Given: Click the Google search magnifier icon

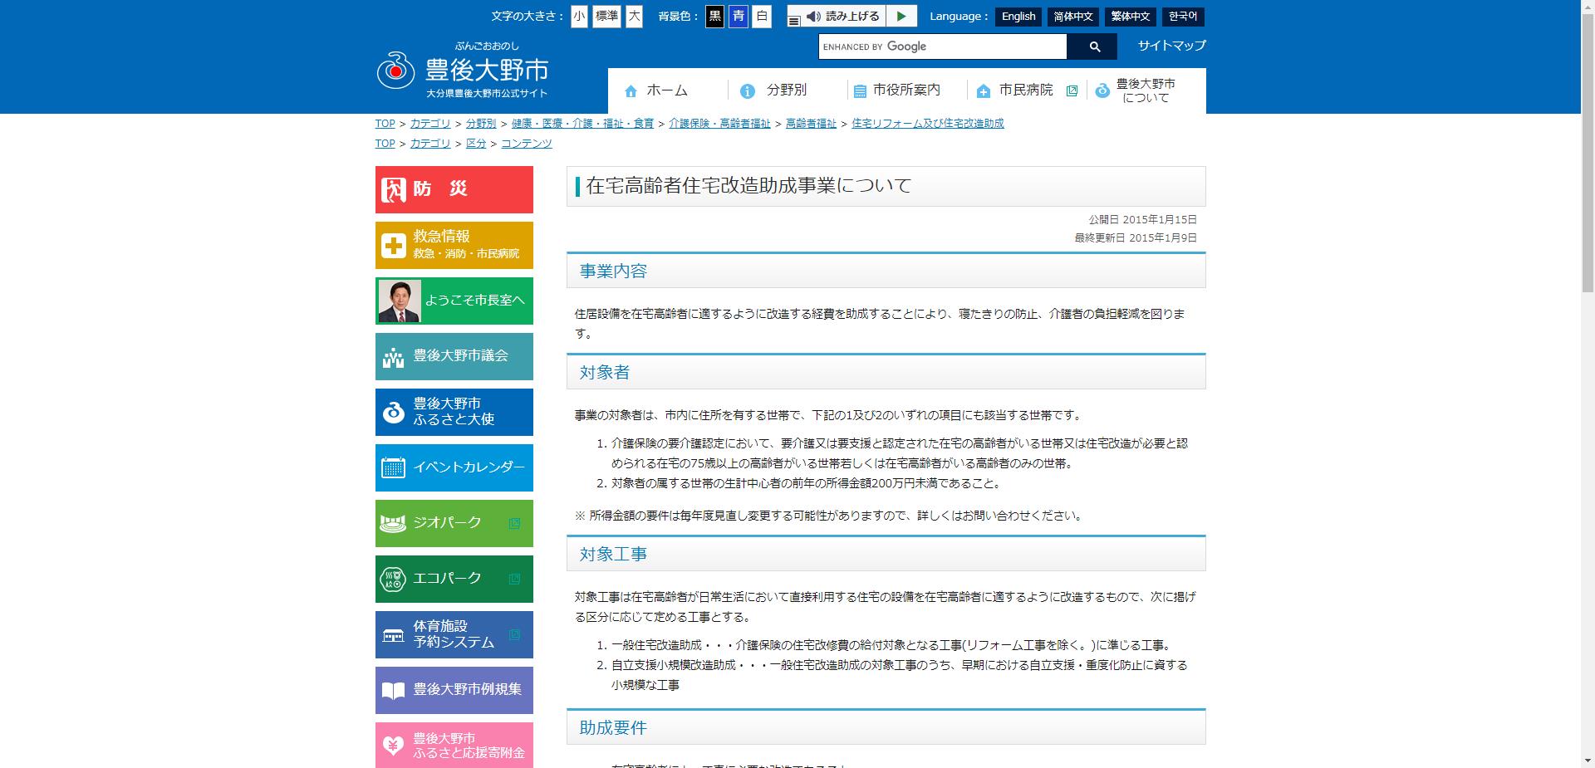Looking at the screenshot, I should tap(1094, 46).
